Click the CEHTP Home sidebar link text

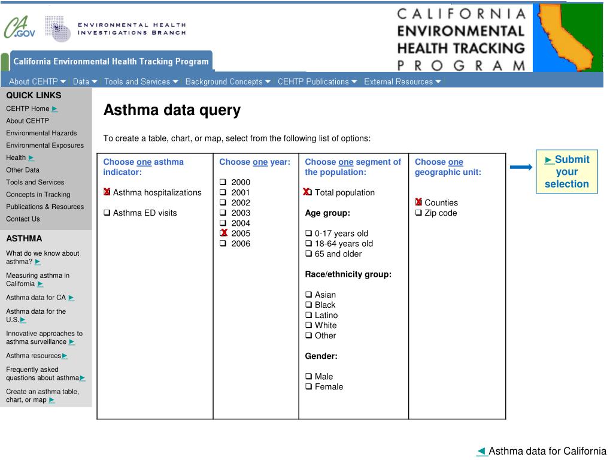pos(28,109)
